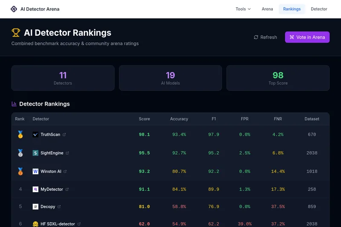Open MyDetector external link icon
The image size is (341, 227).
tap(67, 189)
